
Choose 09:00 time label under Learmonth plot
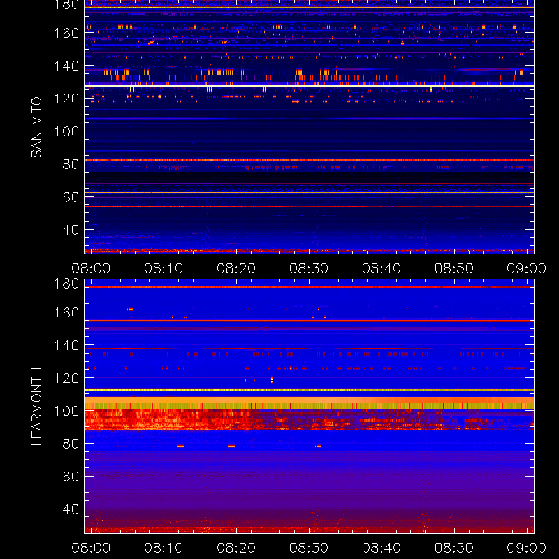527,548
